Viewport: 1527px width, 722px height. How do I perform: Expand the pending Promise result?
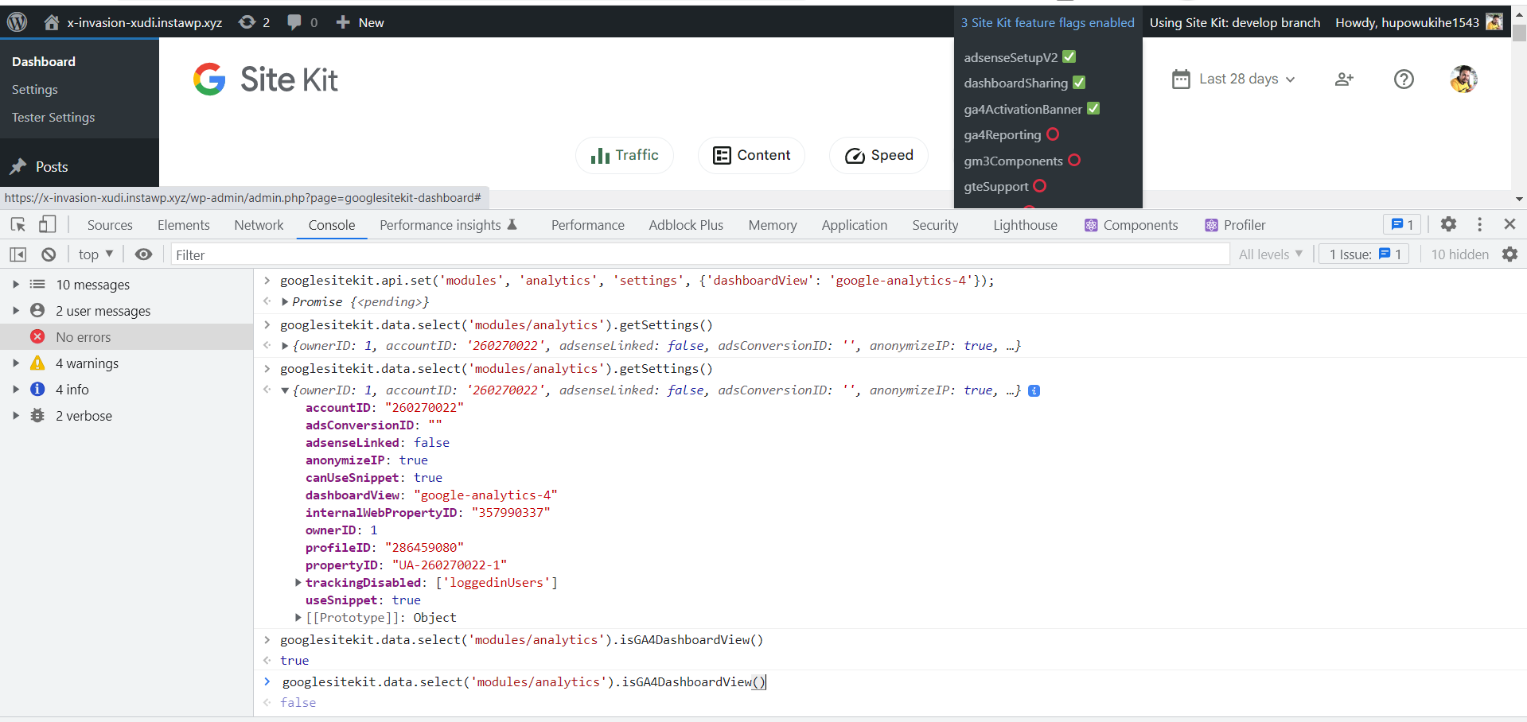pyautogui.click(x=284, y=301)
